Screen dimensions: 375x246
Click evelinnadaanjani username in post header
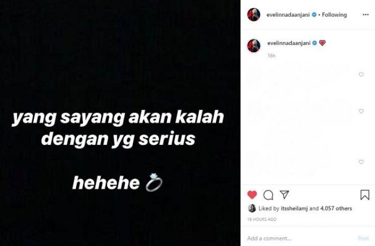coord(288,15)
